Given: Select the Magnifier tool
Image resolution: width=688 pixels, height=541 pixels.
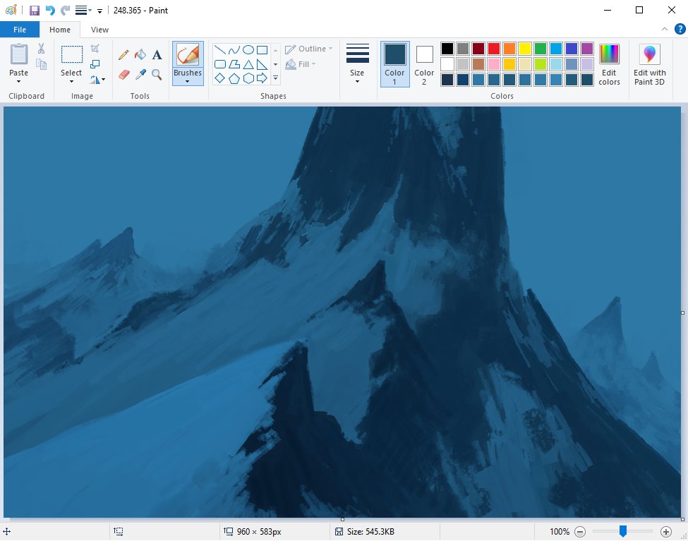Looking at the screenshot, I should pos(157,74).
